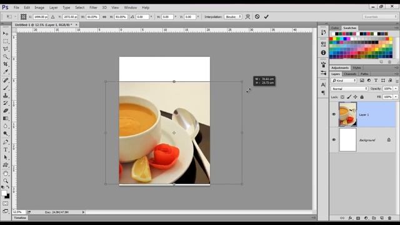Open the Fill slider dropdown arrow
400x225 pixels.
[x=396, y=97]
